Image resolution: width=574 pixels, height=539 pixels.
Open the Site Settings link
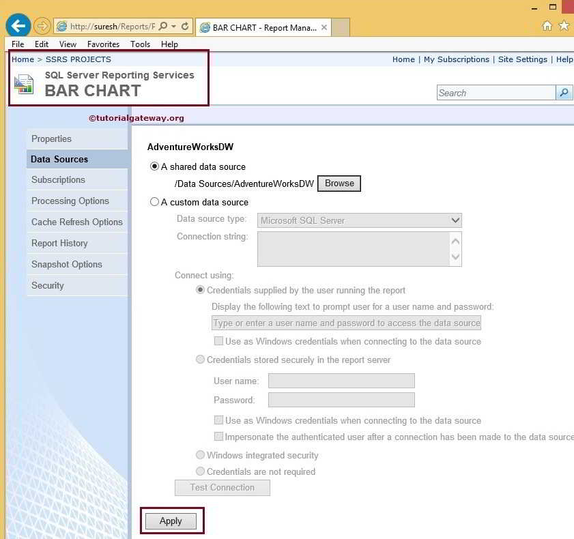click(x=522, y=59)
